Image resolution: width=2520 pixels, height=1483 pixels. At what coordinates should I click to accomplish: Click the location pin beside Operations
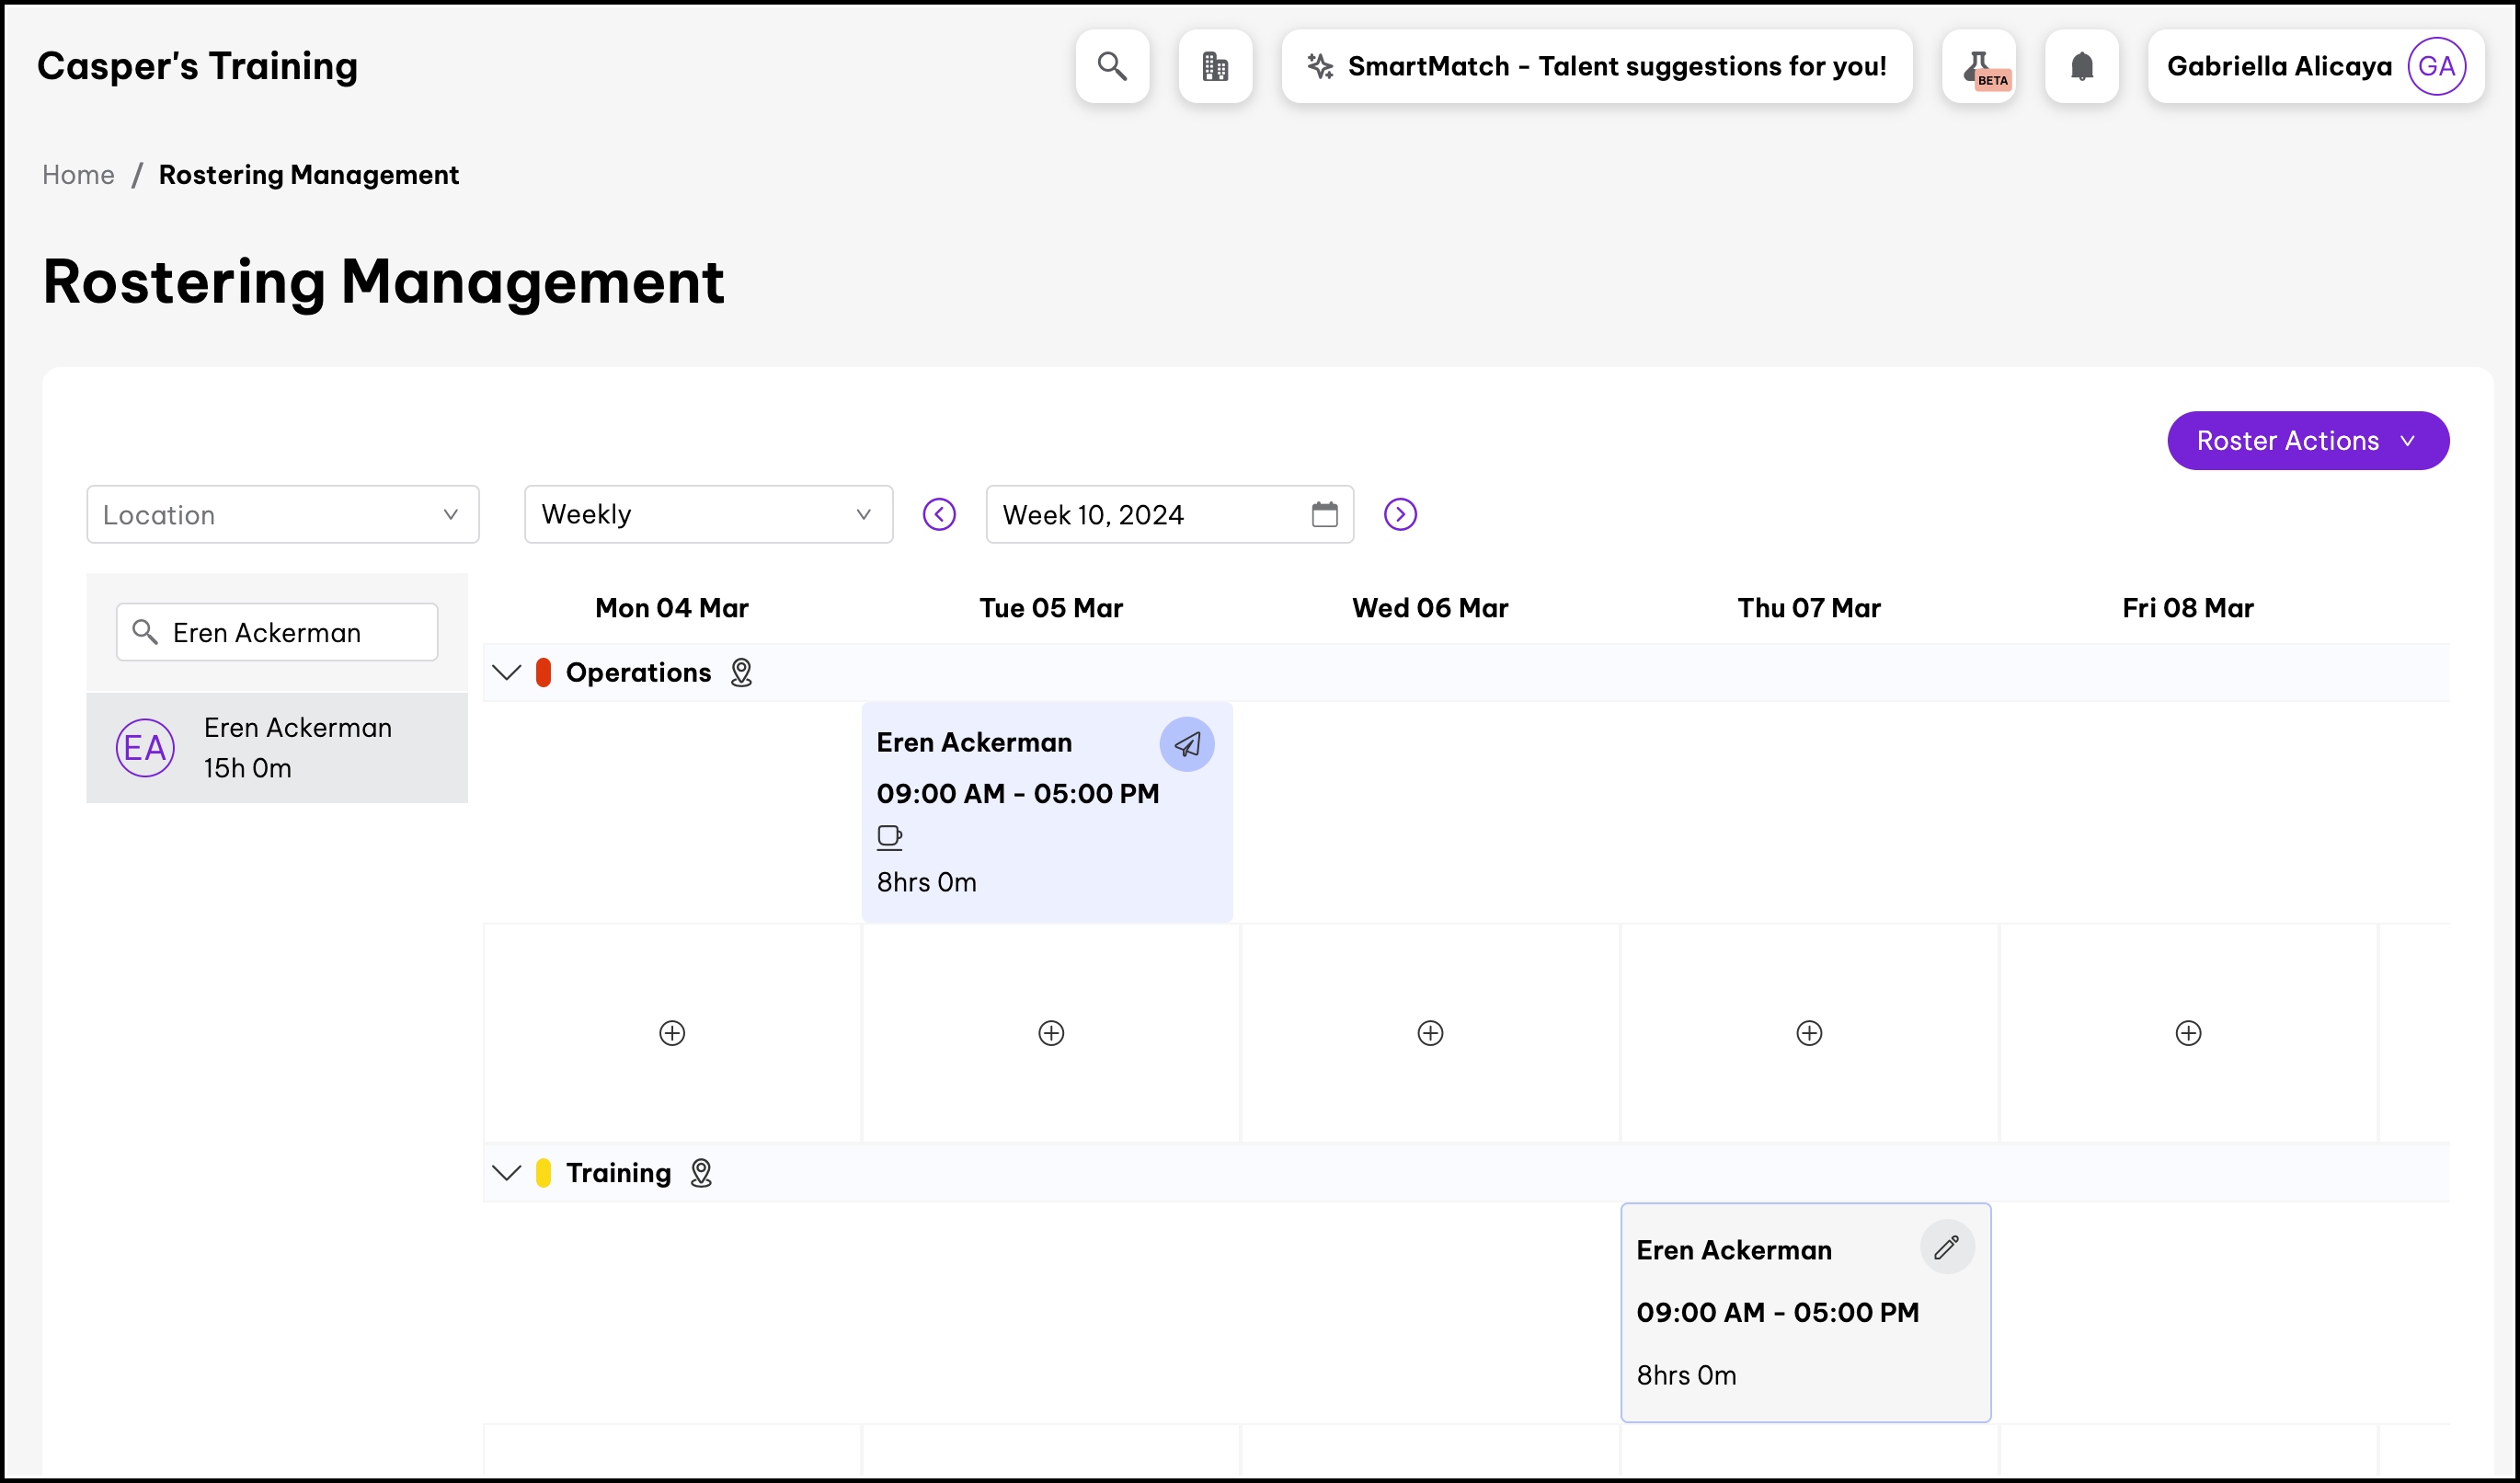741,672
